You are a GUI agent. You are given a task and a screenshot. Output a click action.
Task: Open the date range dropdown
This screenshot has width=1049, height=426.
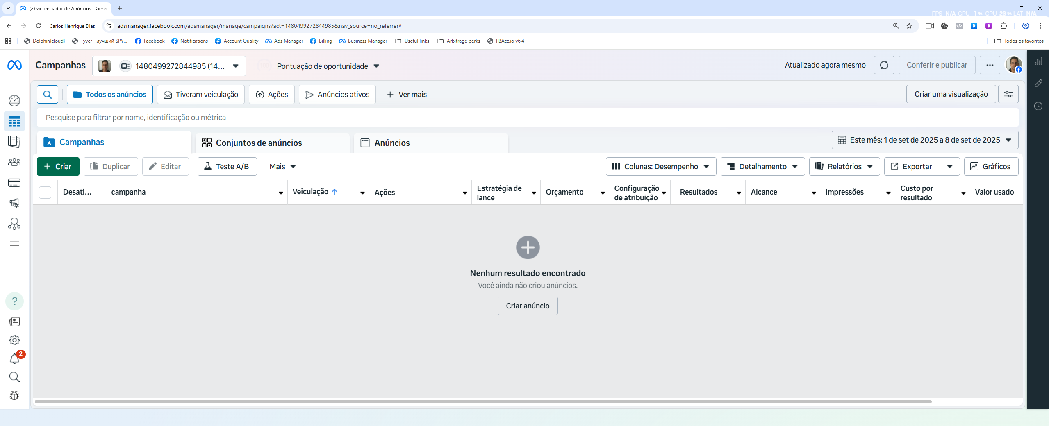point(925,140)
